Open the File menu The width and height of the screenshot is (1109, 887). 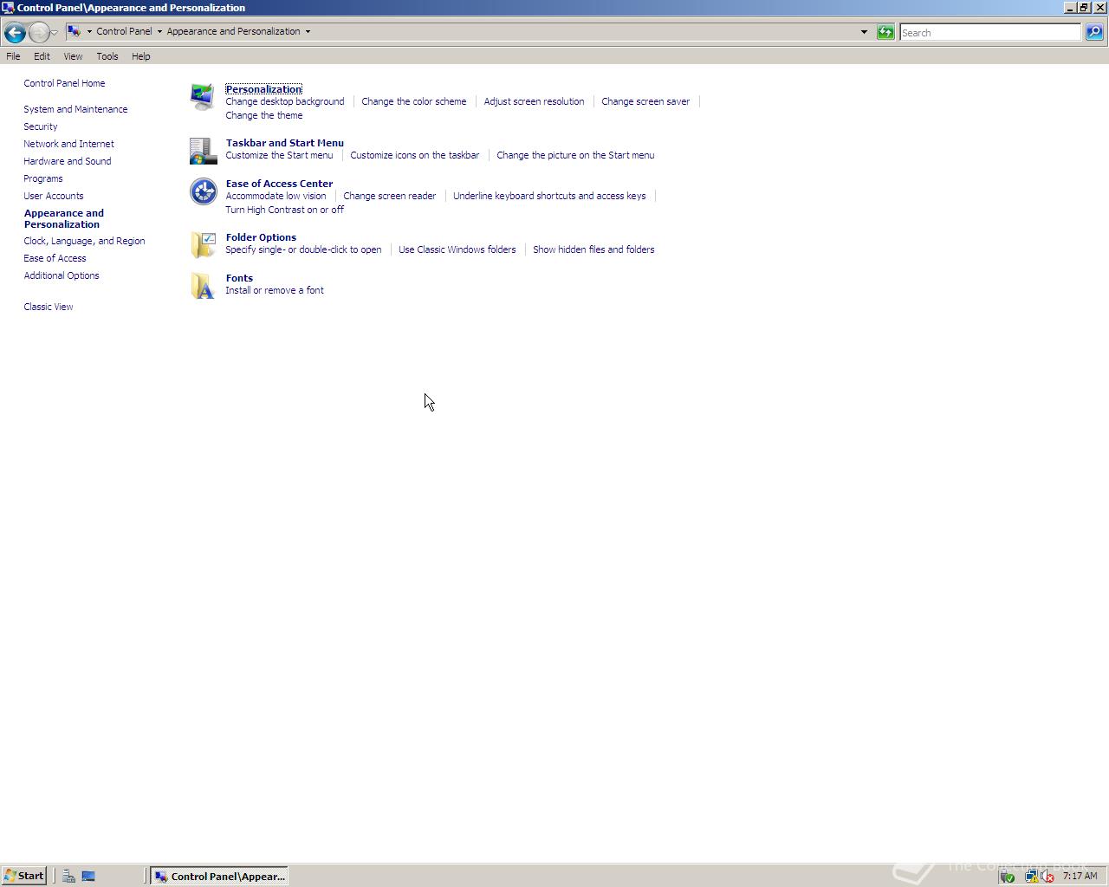coord(13,56)
